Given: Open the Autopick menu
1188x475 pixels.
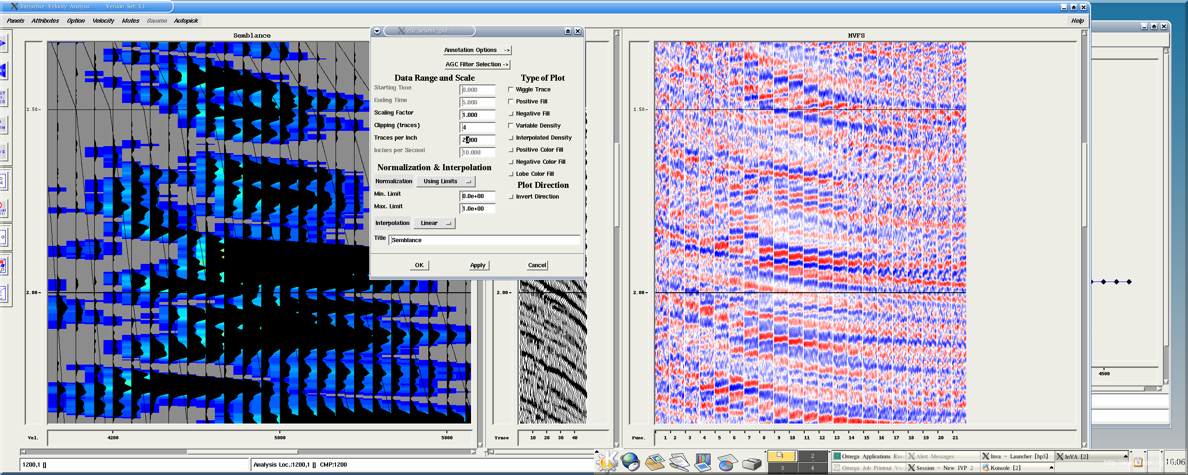Looking at the screenshot, I should point(186,21).
